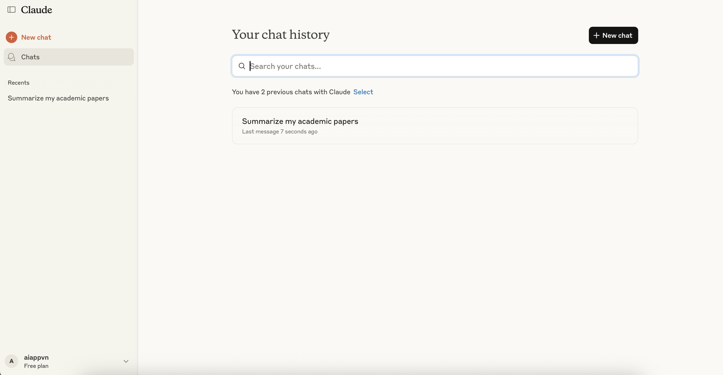The width and height of the screenshot is (723, 375).
Task: Click the Free plan label
Action: [36, 366]
